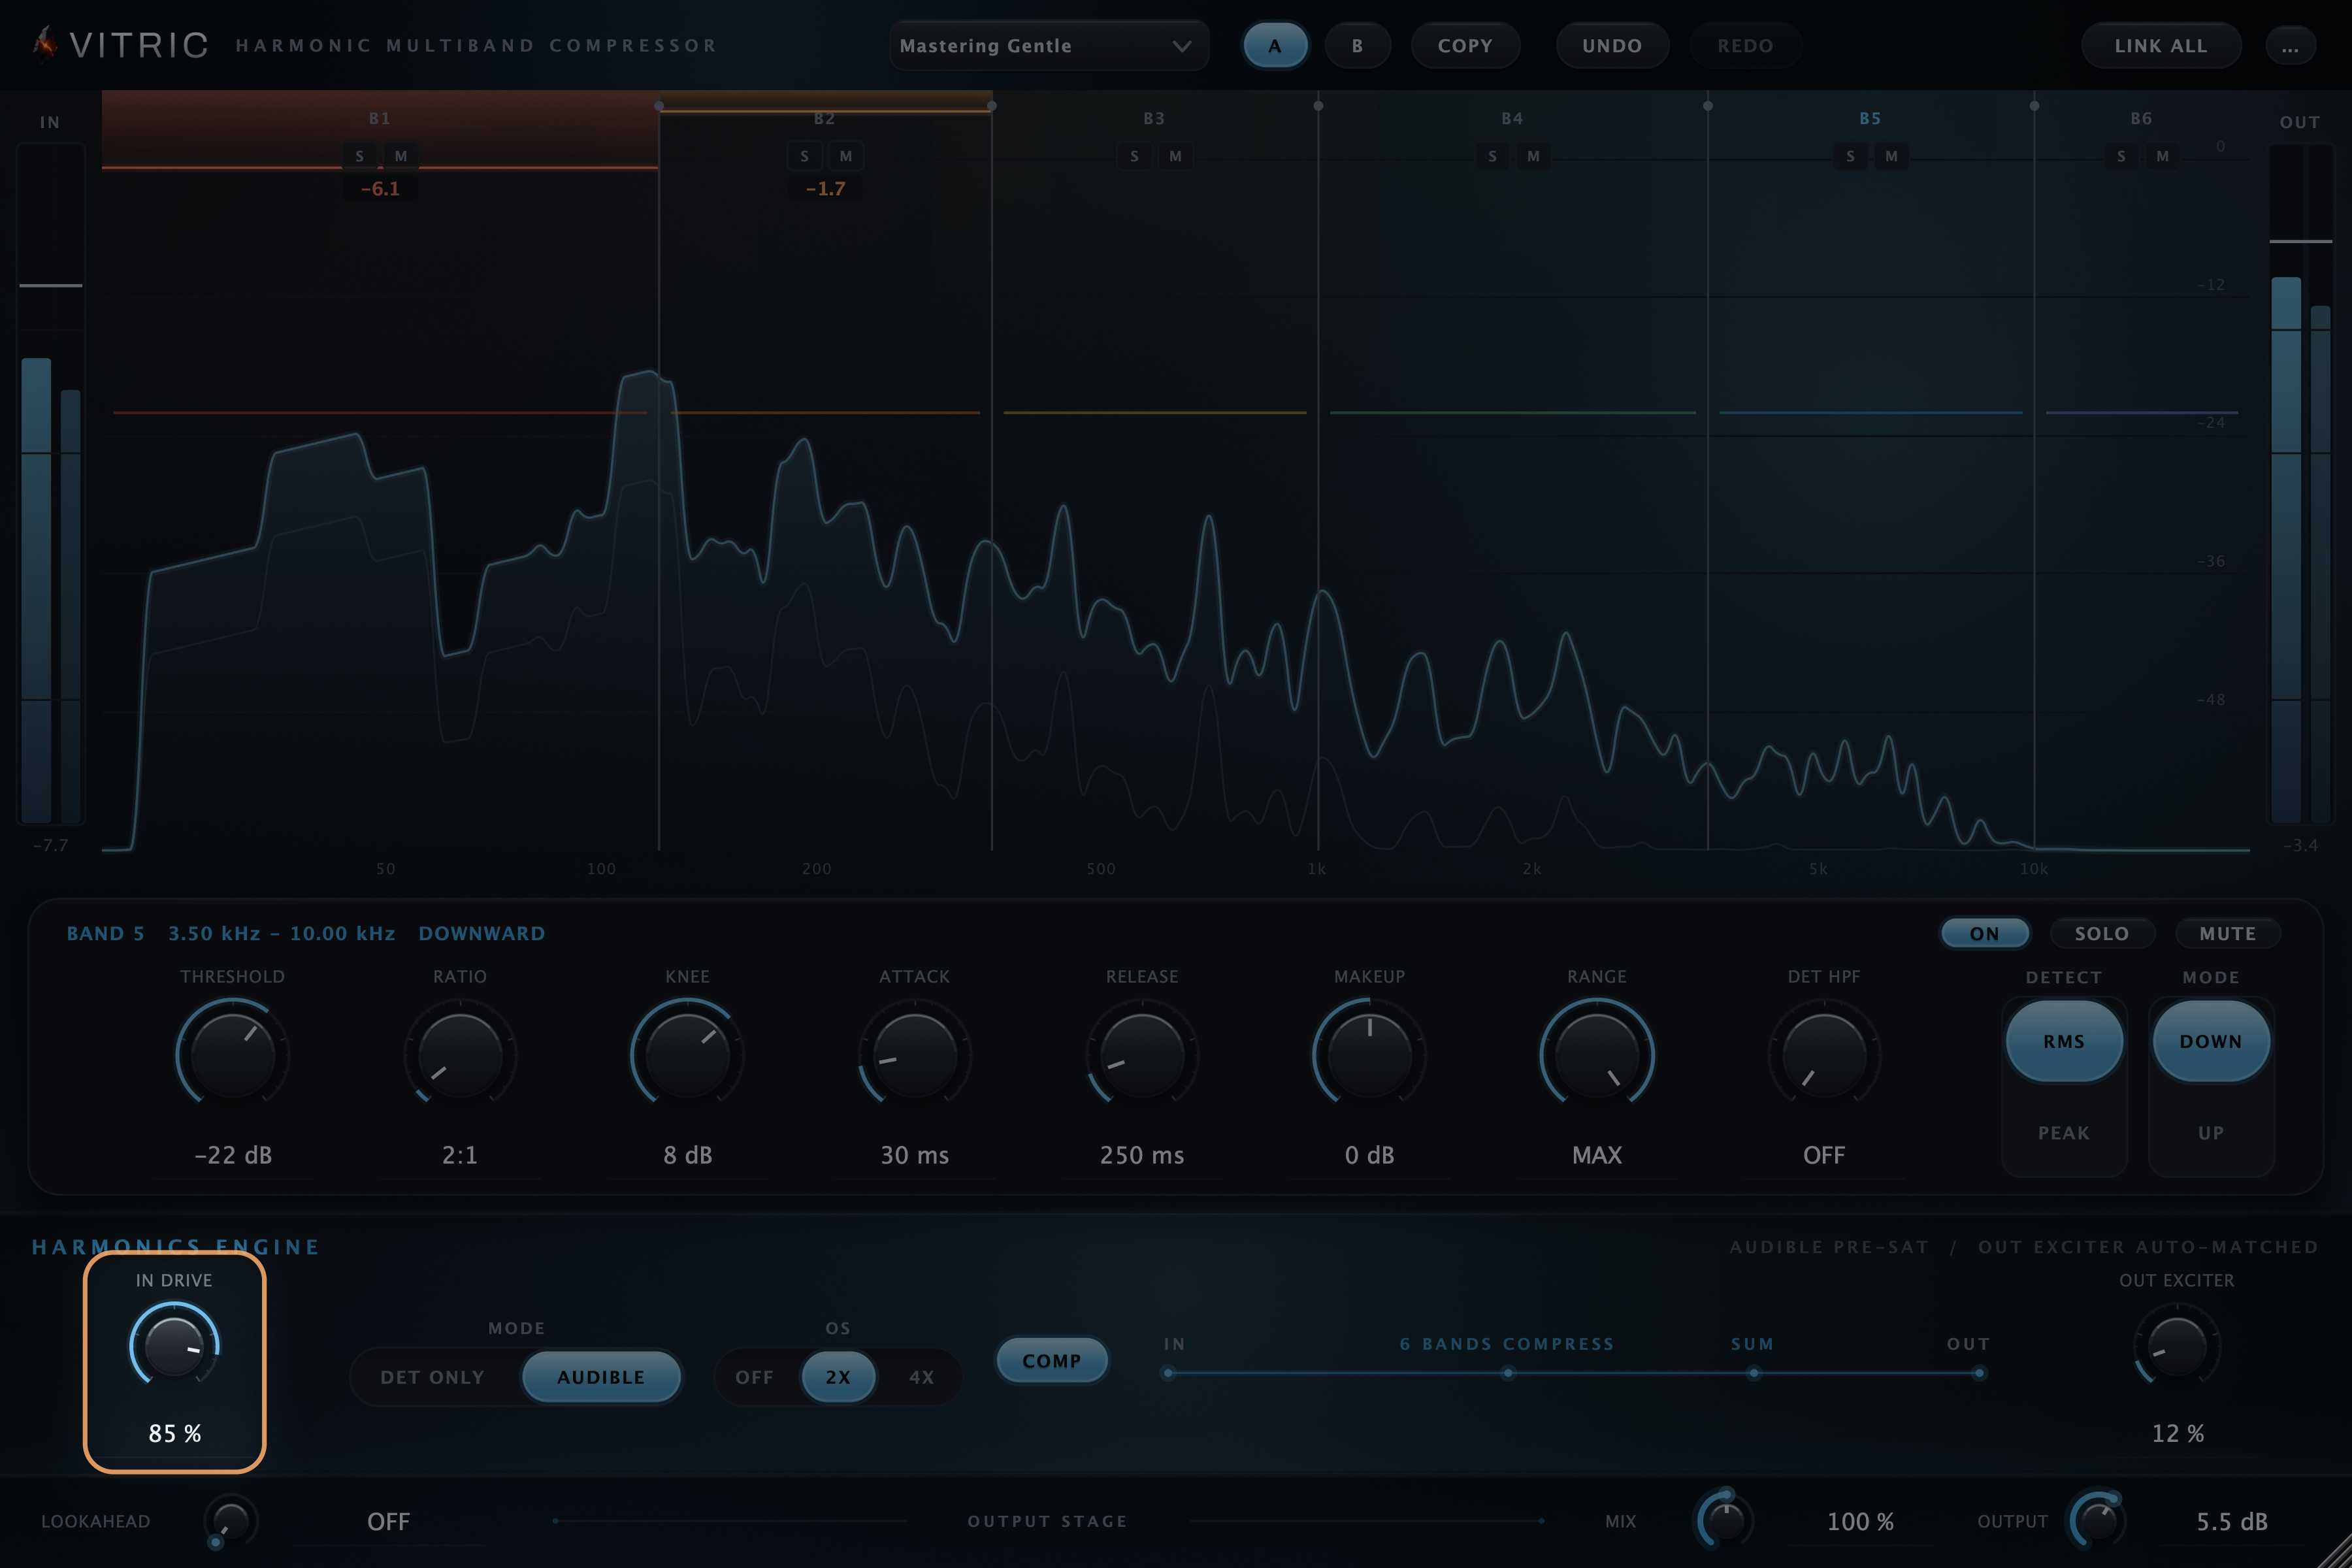Select the B3 band label
Viewport: 2352px width, 1568px height.
[1154, 118]
